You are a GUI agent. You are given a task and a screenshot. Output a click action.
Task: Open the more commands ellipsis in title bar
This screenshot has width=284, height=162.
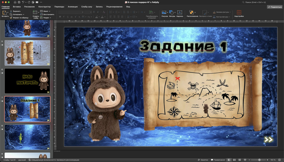tap(41, 2)
